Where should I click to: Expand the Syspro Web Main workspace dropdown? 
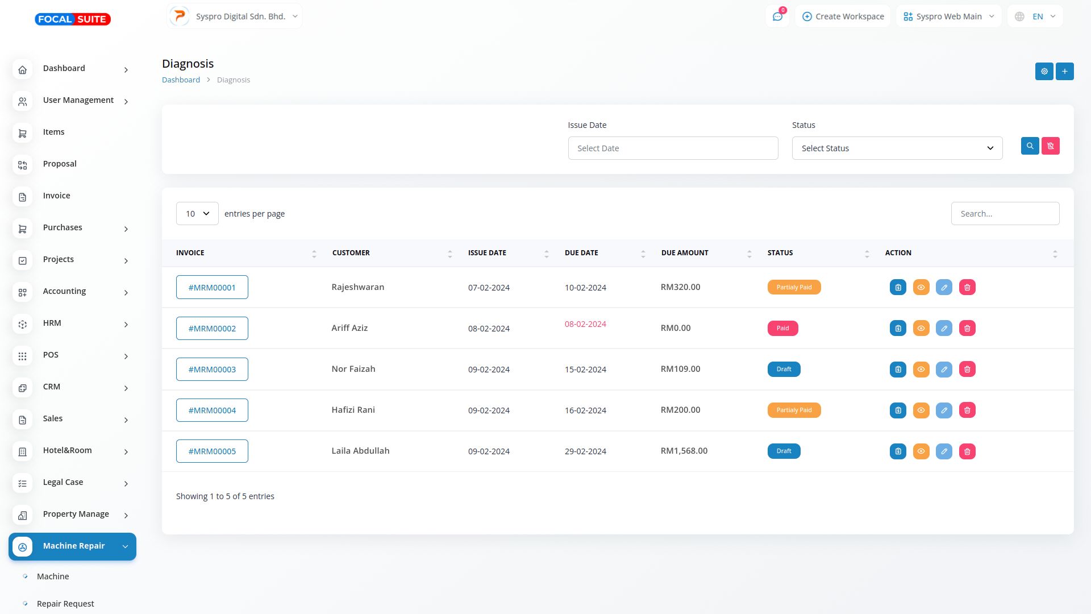tap(948, 16)
